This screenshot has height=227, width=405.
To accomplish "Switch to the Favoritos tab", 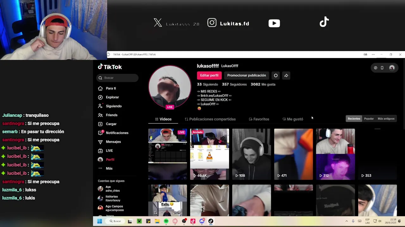I will click(x=259, y=119).
